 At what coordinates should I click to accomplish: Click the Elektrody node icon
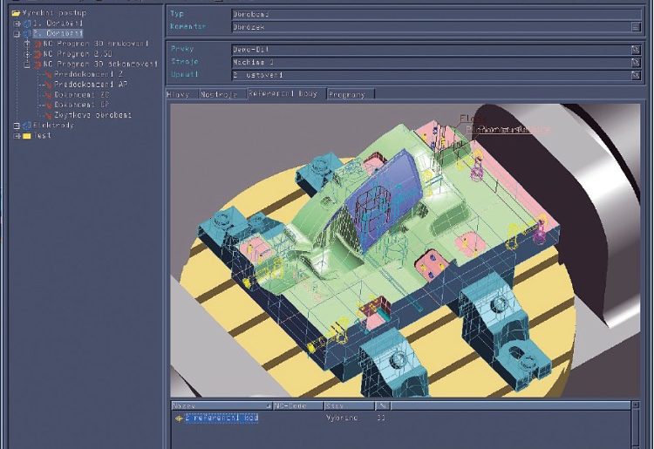tap(26, 125)
